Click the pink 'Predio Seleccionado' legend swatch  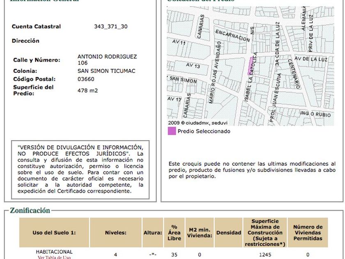[x=172, y=131]
